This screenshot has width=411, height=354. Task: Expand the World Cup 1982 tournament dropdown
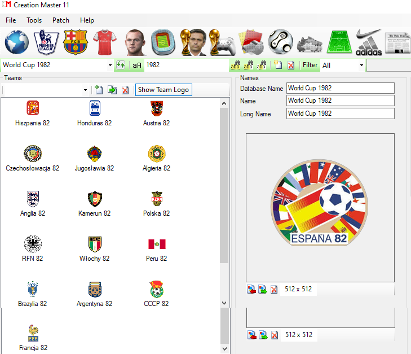click(x=110, y=65)
